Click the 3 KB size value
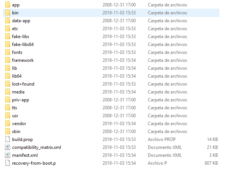The width and height of the screenshot is (239, 176). (213, 155)
